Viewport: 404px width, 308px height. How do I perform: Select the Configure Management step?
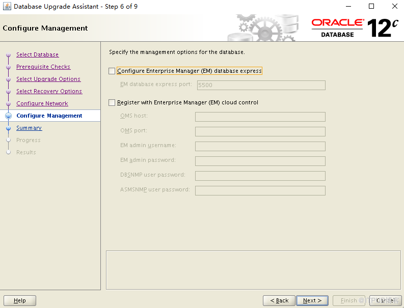(49, 116)
